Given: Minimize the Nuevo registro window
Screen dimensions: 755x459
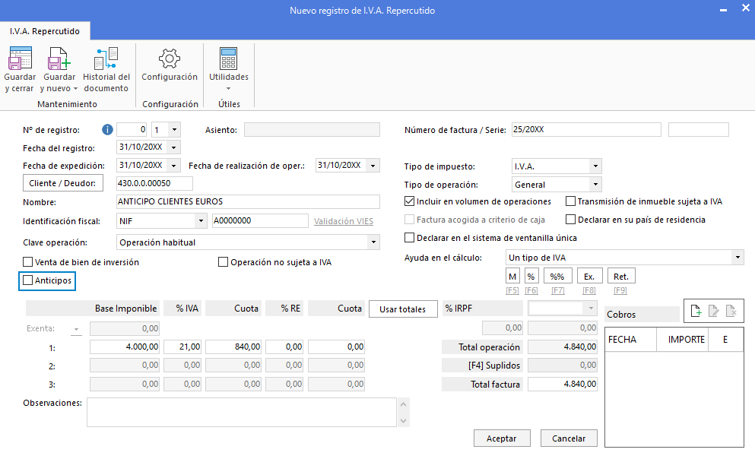Looking at the screenshot, I should click(x=723, y=10).
